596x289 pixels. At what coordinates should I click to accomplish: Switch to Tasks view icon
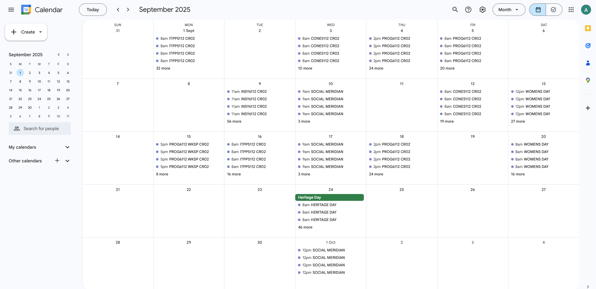coord(554,10)
